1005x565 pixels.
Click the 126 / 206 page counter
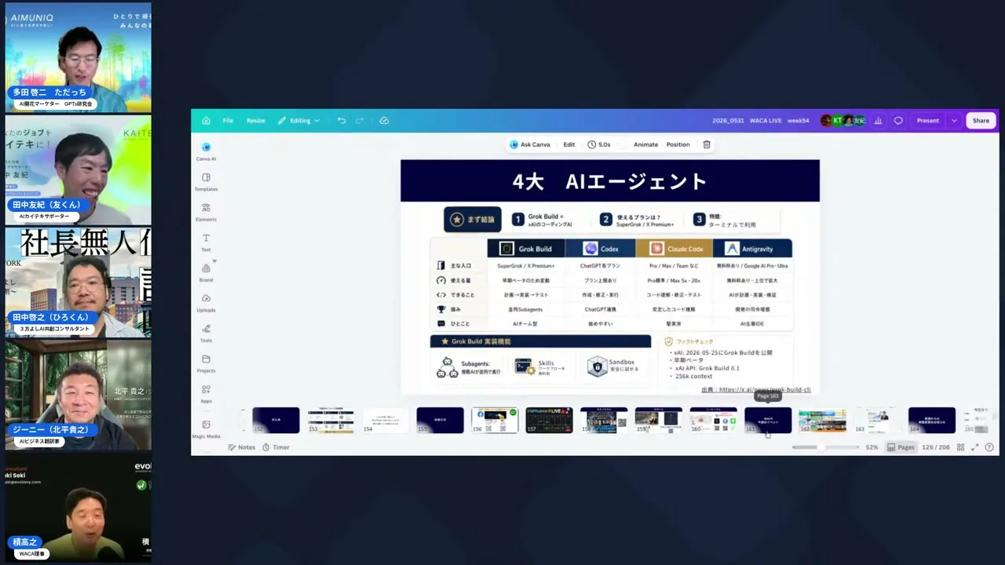[x=937, y=447]
